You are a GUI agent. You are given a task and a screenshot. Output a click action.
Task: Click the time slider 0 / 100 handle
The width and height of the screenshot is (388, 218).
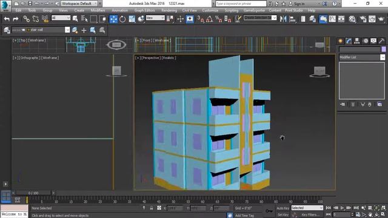33,193
